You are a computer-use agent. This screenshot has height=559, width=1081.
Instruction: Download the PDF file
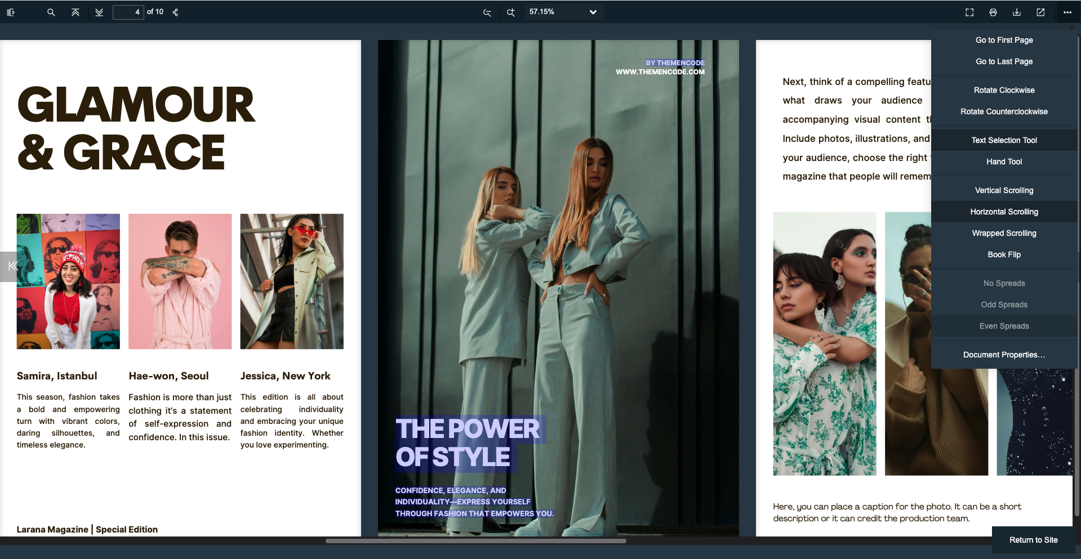[x=1017, y=12]
